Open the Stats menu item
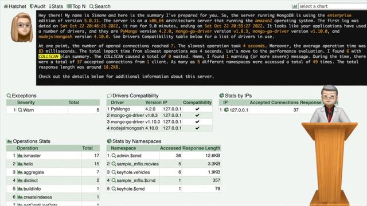 tap(56, 6)
